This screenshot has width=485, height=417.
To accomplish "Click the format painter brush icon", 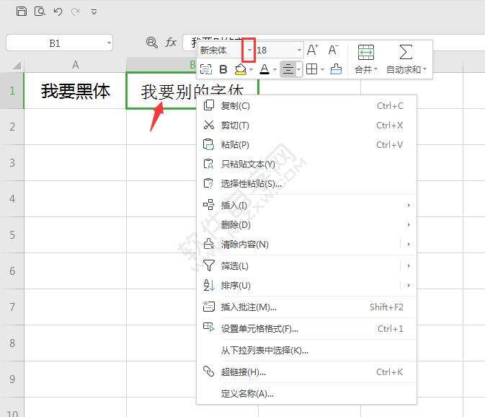I will [336, 69].
